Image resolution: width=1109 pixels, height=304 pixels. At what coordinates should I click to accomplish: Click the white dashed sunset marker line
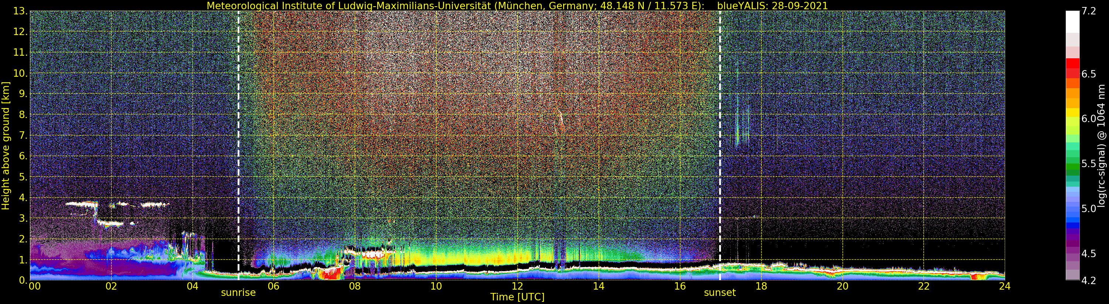point(720,129)
